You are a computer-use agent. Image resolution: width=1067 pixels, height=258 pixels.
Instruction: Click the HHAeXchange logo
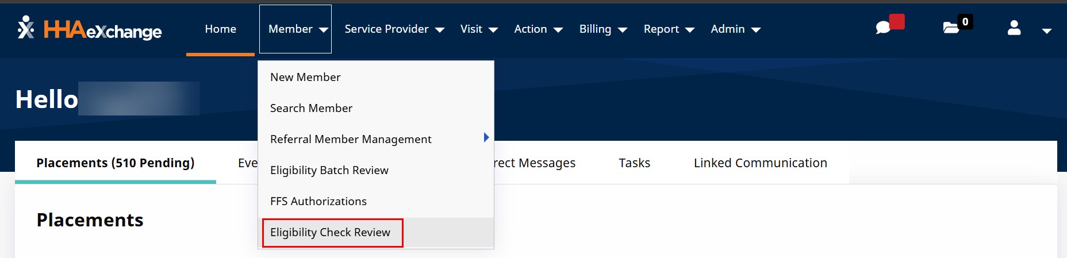tap(90, 29)
